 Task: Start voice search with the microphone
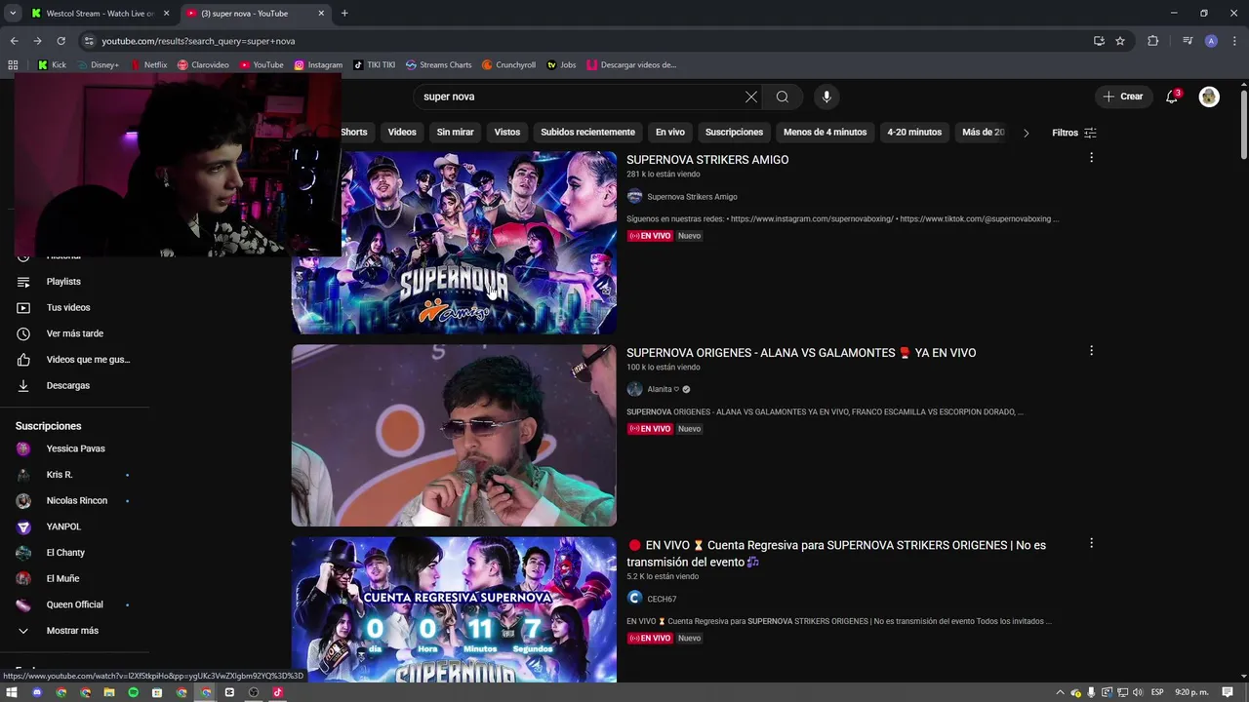tap(826, 97)
